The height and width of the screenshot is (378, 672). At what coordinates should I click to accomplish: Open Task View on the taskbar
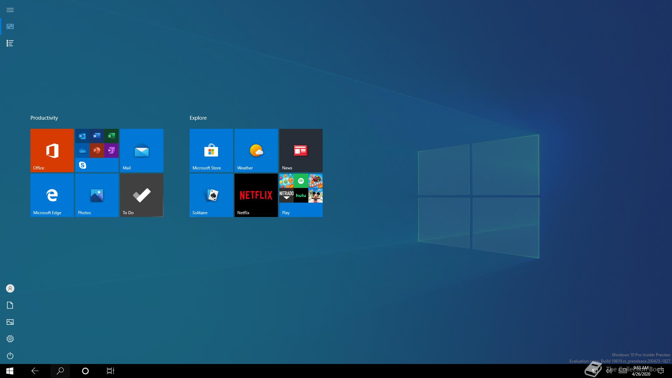[x=111, y=371]
